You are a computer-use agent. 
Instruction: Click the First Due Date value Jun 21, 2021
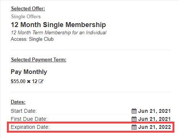pos(155,119)
